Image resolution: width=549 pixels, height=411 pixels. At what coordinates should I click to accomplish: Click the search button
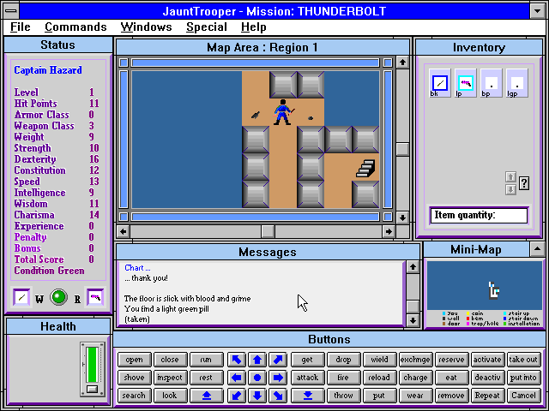coord(134,396)
